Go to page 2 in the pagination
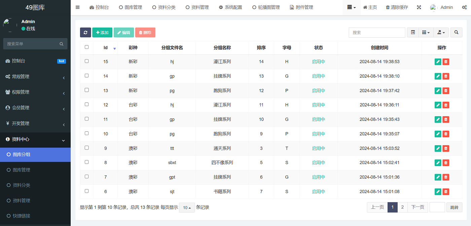The width and height of the screenshot is (471, 226). tap(402, 207)
